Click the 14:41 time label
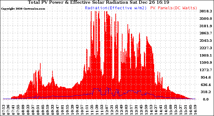The width and height of the screenshot is (214, 116). pos(161,110)
